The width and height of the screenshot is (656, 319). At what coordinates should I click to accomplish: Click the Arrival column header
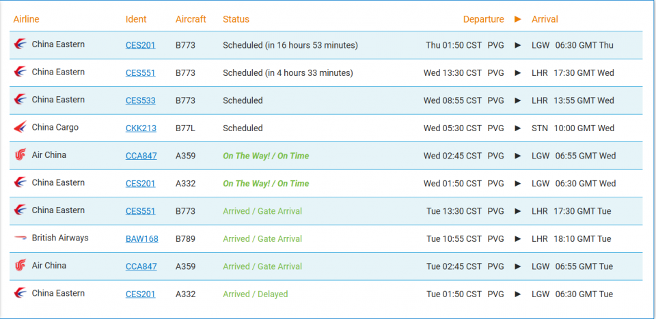(545, 19)
